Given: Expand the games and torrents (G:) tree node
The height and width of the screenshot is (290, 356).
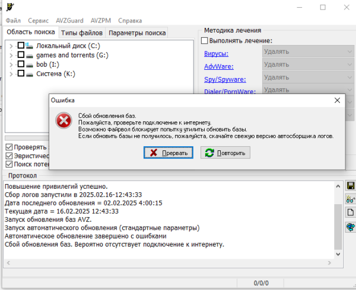Looking at the screenshot, I should click(x=11, y=55).
